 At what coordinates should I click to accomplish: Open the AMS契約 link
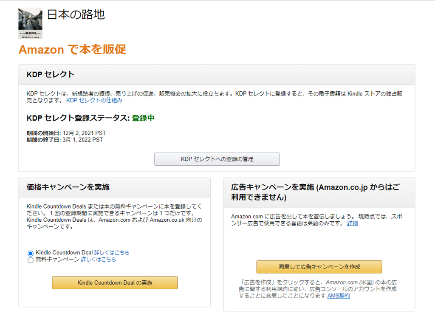tap(339, 296)
